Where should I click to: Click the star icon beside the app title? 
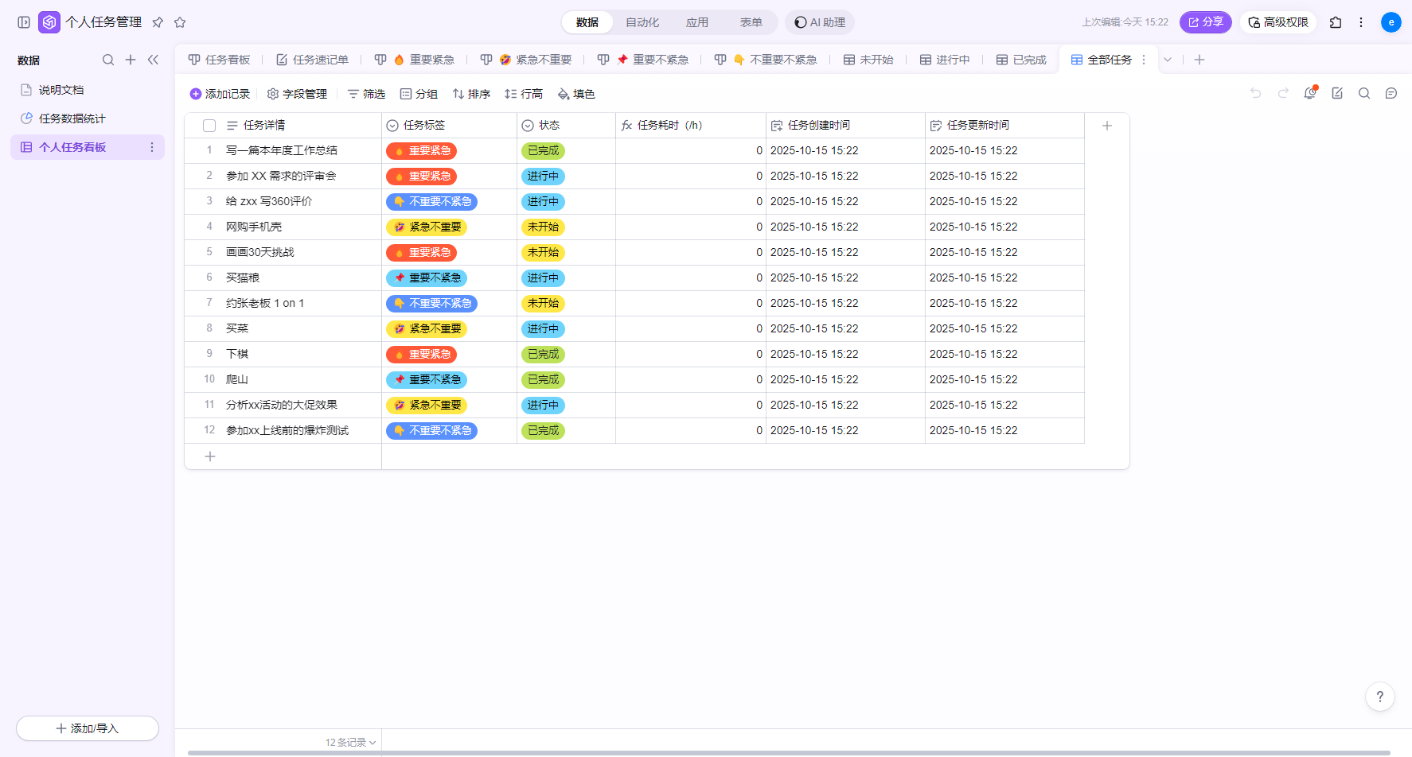[180, 22]
